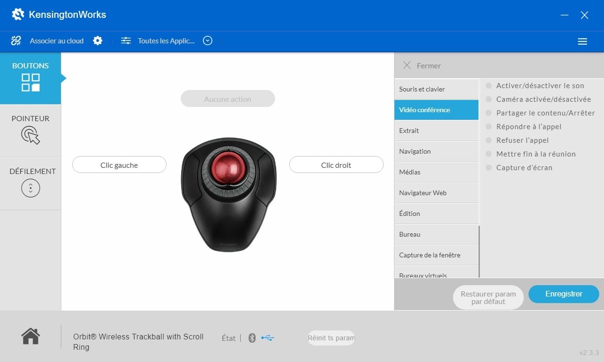This screenshot has width=604, height=362.
Task: Open the hamburger menu
Action: point(582,41)
